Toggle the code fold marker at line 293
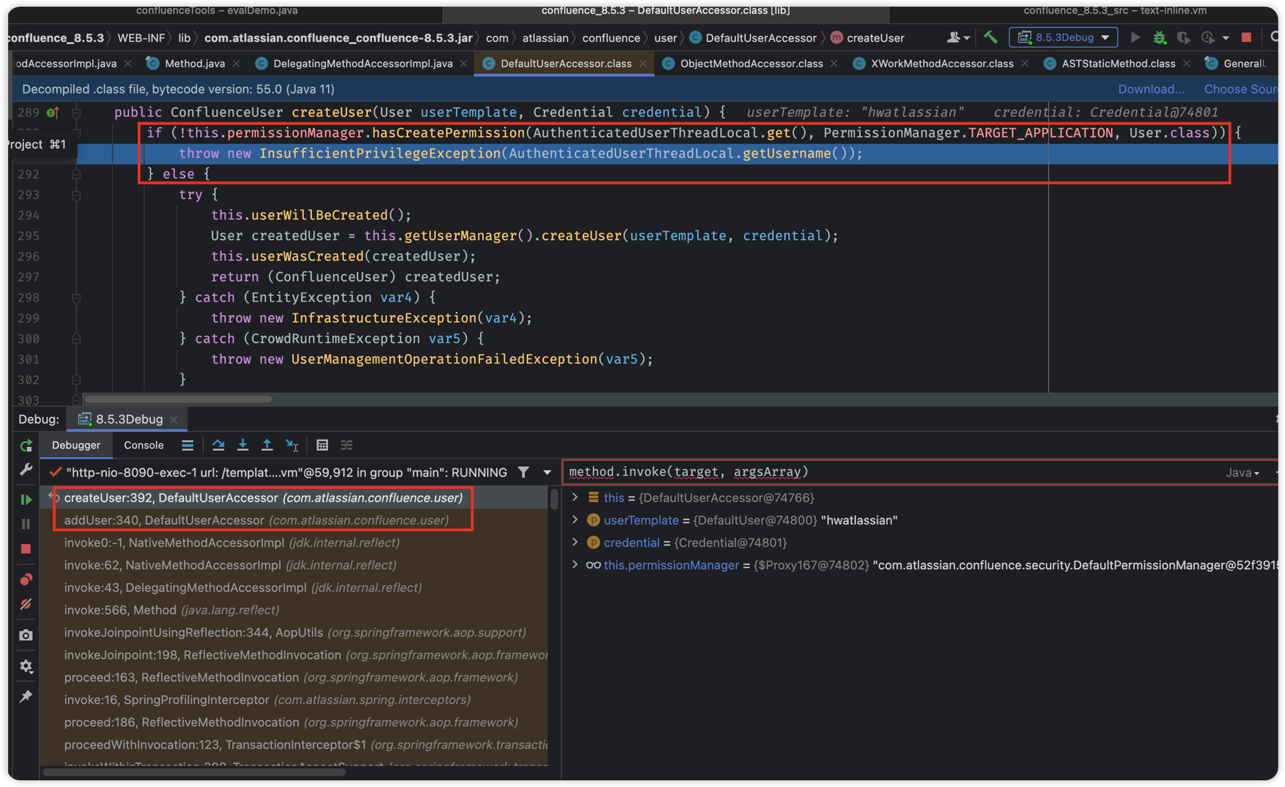Screen dimensions: 1285x787 (x=76, y=195)
